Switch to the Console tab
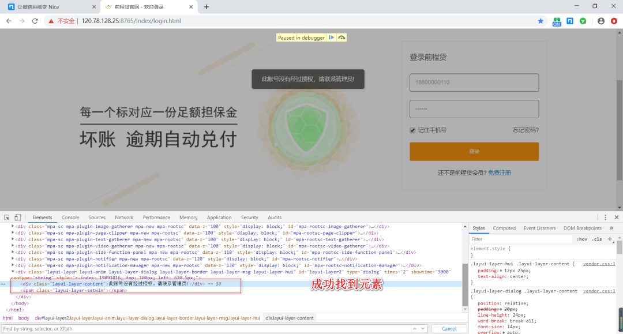The image size is (623, 334). click(x=70, y=217)
